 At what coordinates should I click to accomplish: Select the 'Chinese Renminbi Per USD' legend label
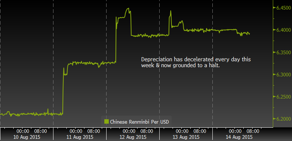pos(139,122)
